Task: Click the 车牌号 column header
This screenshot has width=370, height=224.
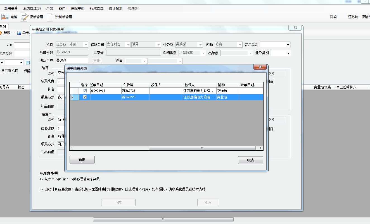Action: pos(136,85)
